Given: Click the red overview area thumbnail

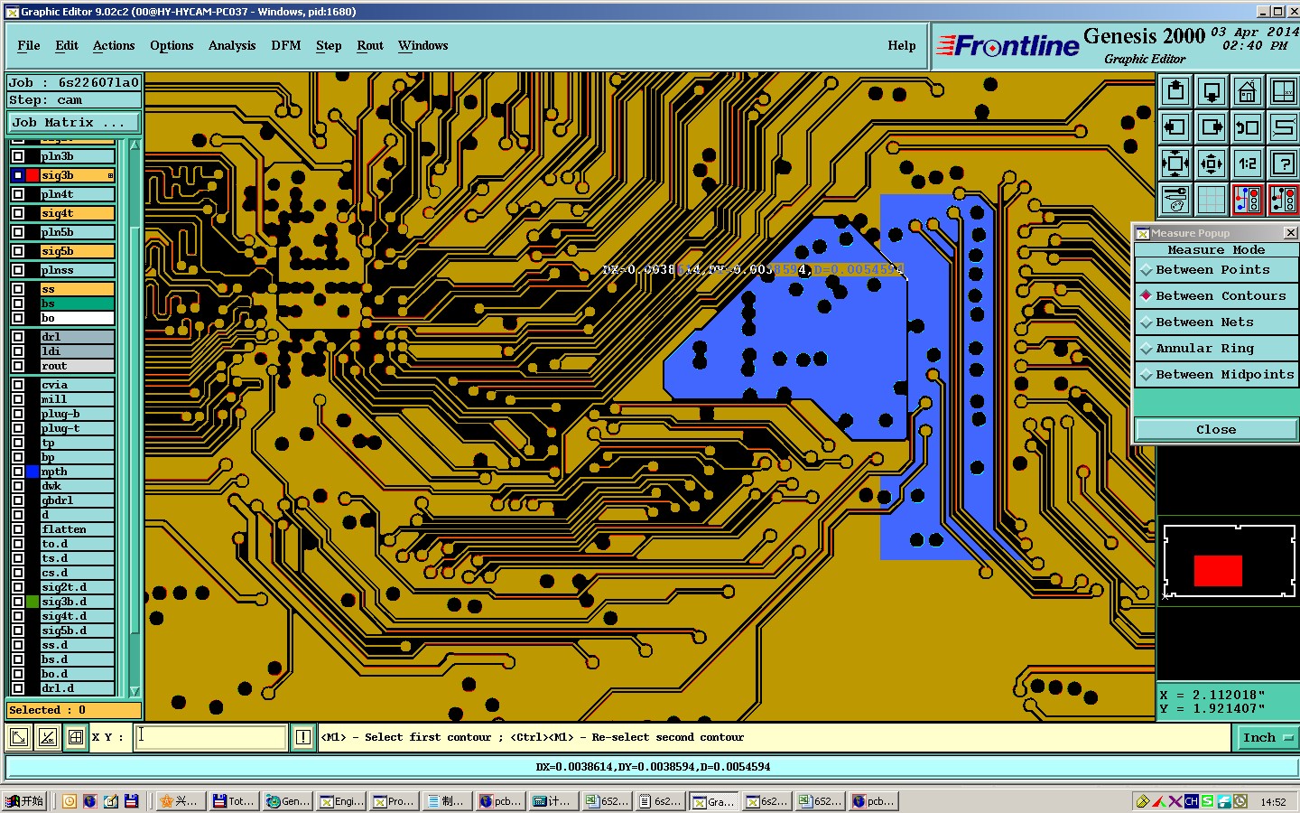Looking at the screenshot, I should click(x=1218, y=571).
